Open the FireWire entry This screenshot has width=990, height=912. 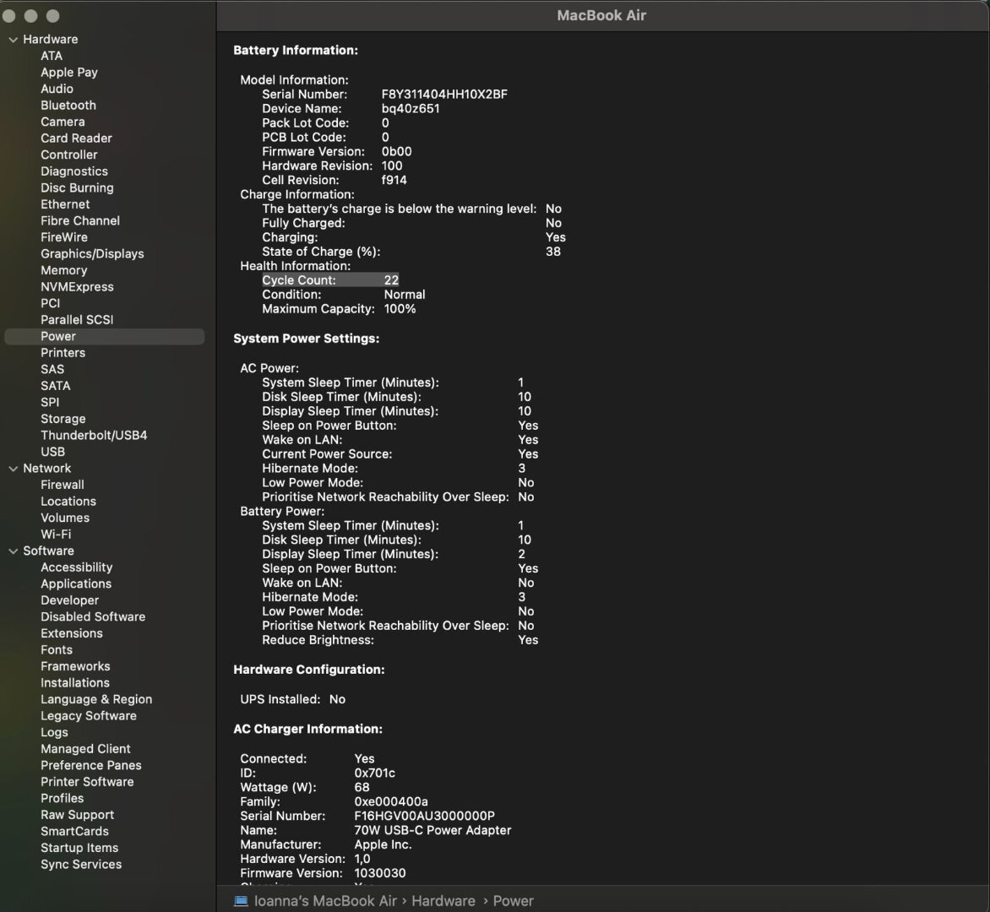tap(63, 237)
